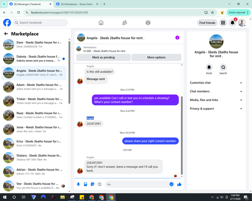Show hidden system tray icons chevron
The width and height of the screenshot is (252, 201).
tap(212, 197)
